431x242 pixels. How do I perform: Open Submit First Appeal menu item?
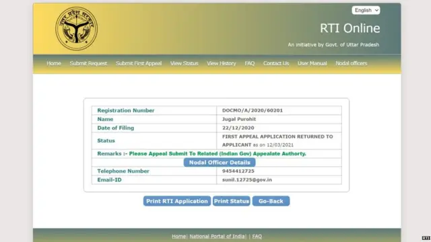(x=139, y=63)
